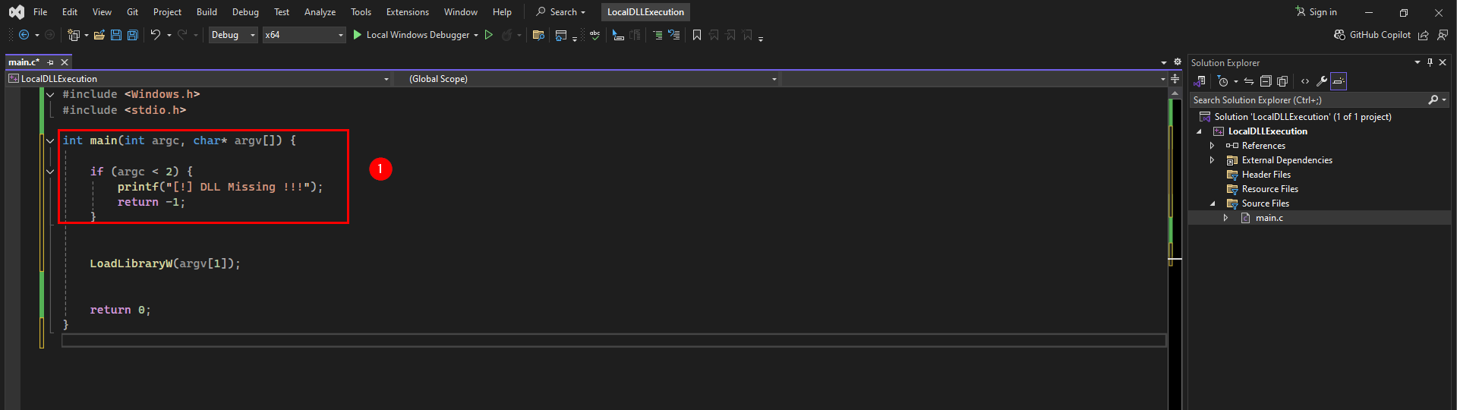
Task: Open the x64 platform dropdown
Action: [x=304, y=35]
